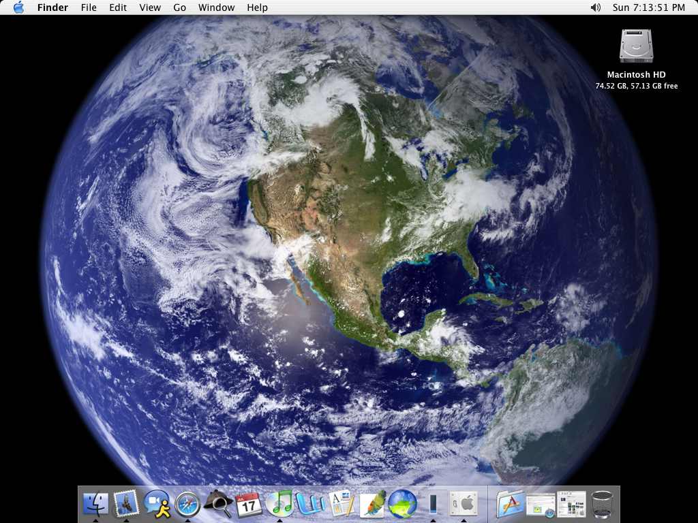Open the blue W Word icon in Dock
The height and width of the screenshot is (523, 698).
pyautogui.click(x=310, y=504)
